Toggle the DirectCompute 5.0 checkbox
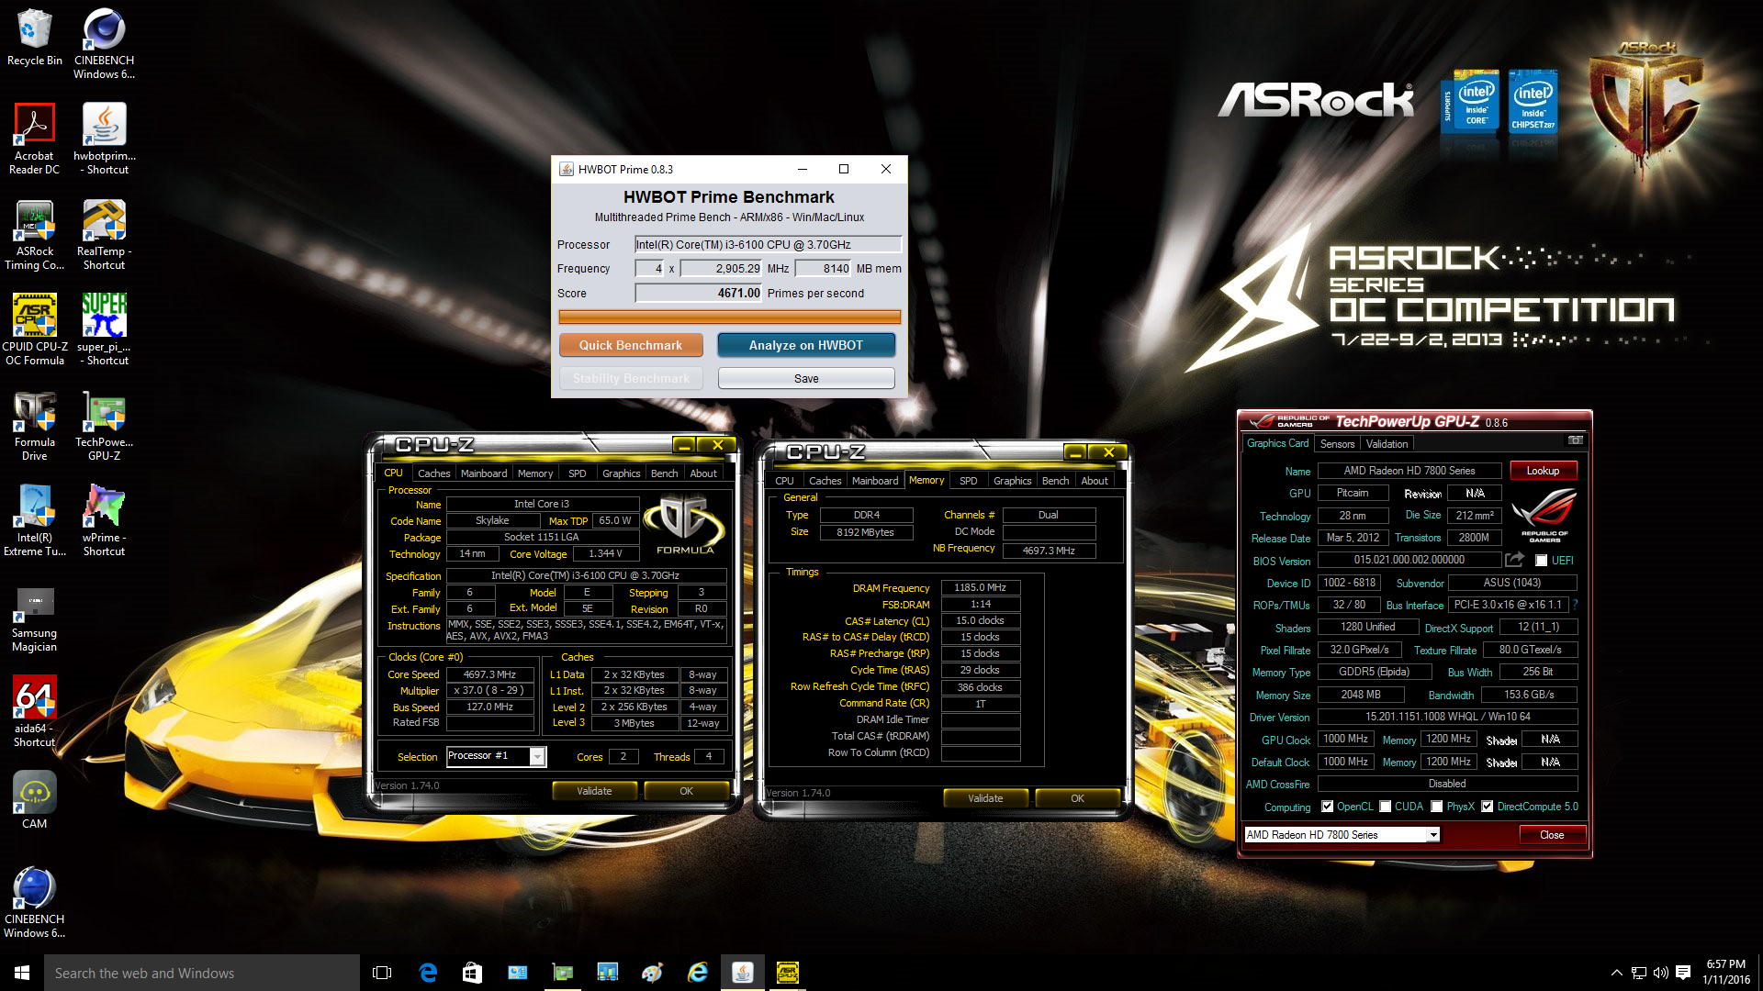The height and width of the screenshot is (991, 1763). point(1487,807)
